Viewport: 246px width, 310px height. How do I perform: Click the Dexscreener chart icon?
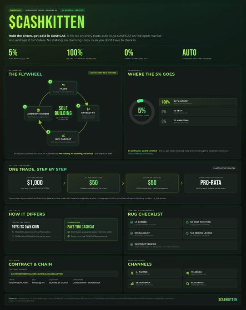pyautogui.click(x=132, y=284)
